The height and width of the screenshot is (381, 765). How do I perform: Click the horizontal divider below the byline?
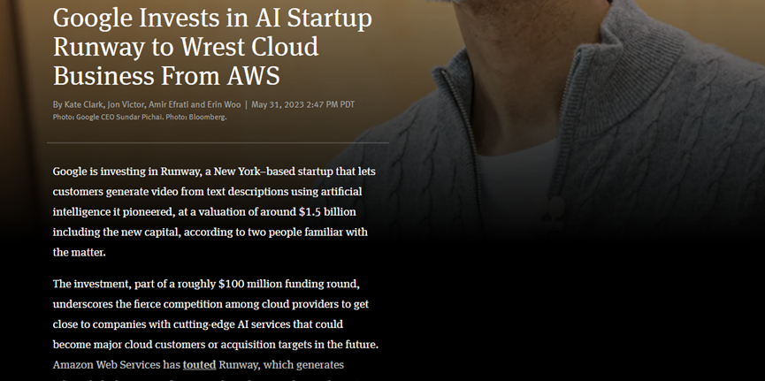(x=218, y=143)
